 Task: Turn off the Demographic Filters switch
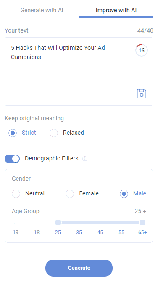pyautogui.click(x=12, y=159)
